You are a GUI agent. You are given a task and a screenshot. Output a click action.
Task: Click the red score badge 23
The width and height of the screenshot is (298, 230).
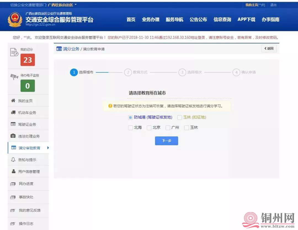point(28,60)
